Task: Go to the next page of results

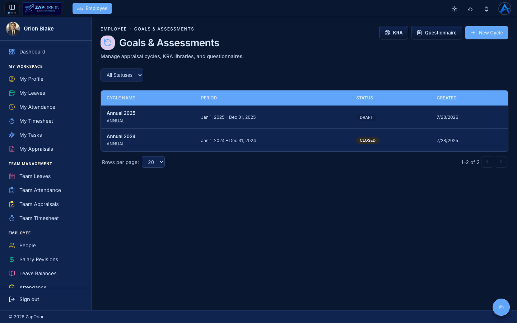Action: (x=501, y=162)
